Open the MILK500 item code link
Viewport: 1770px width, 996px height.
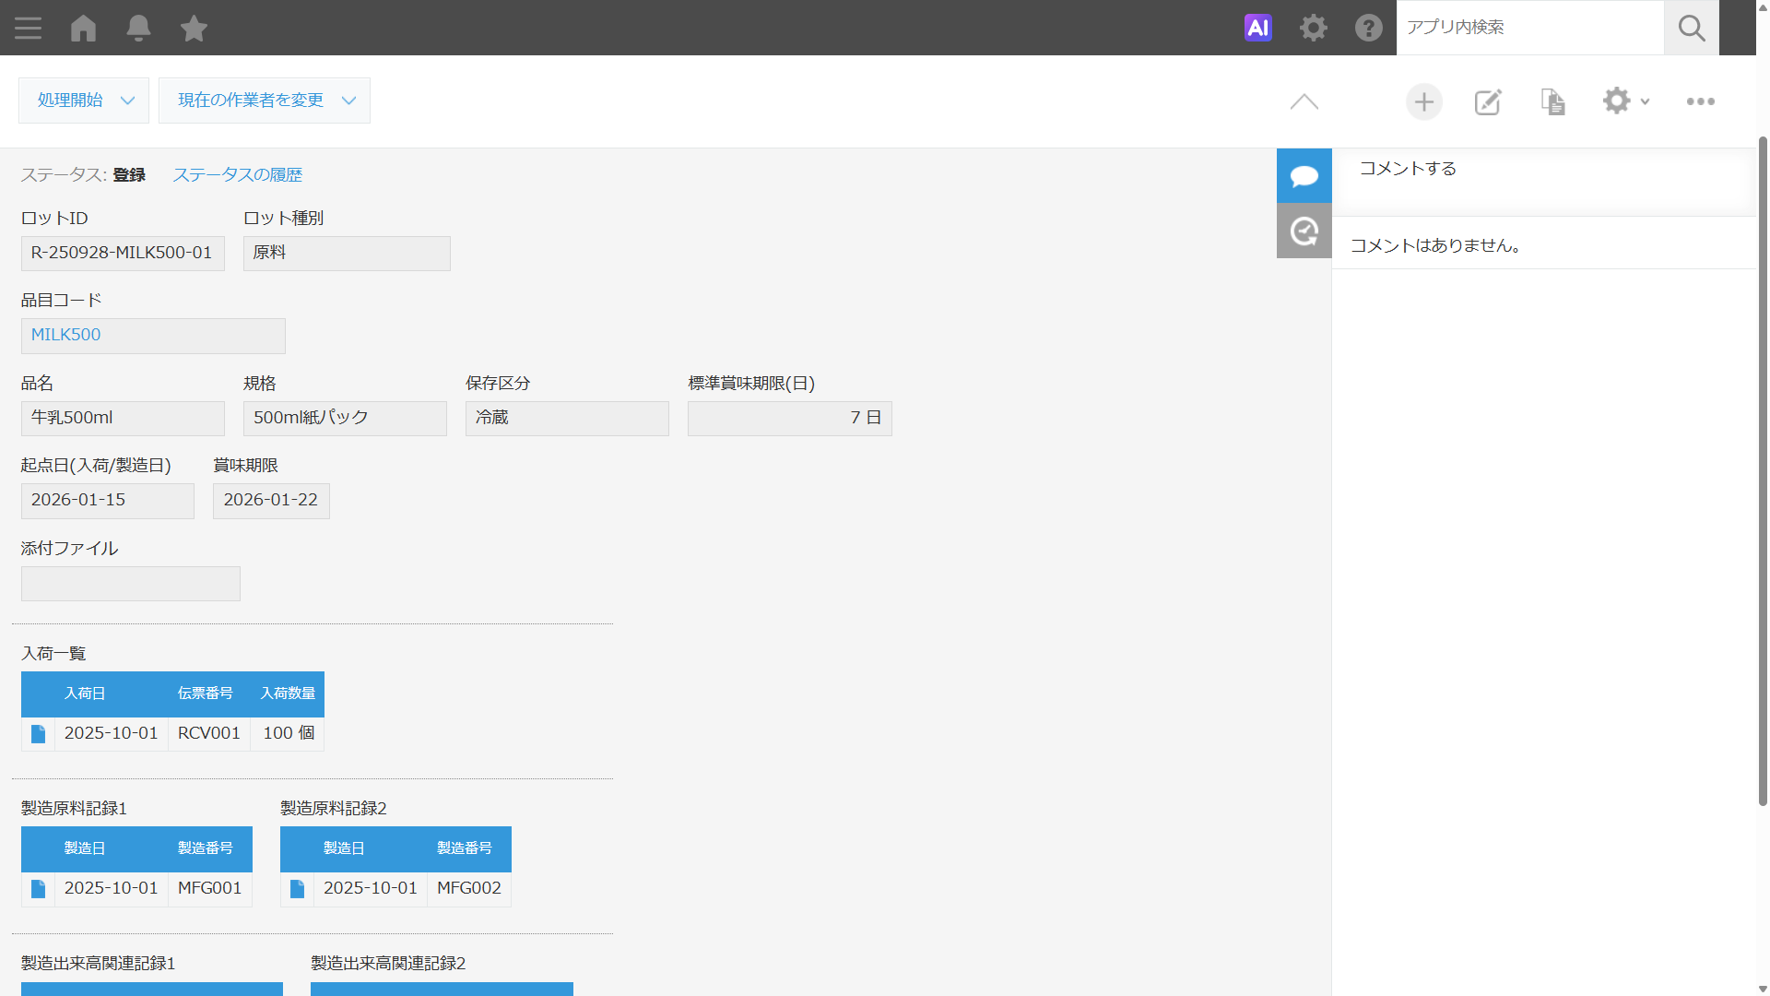(x=65, y=335)
